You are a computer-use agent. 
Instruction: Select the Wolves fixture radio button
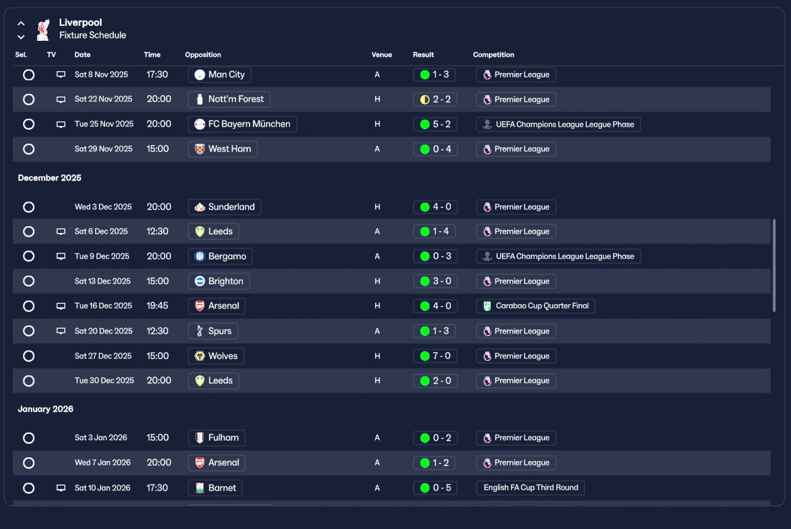pos(28,356)
